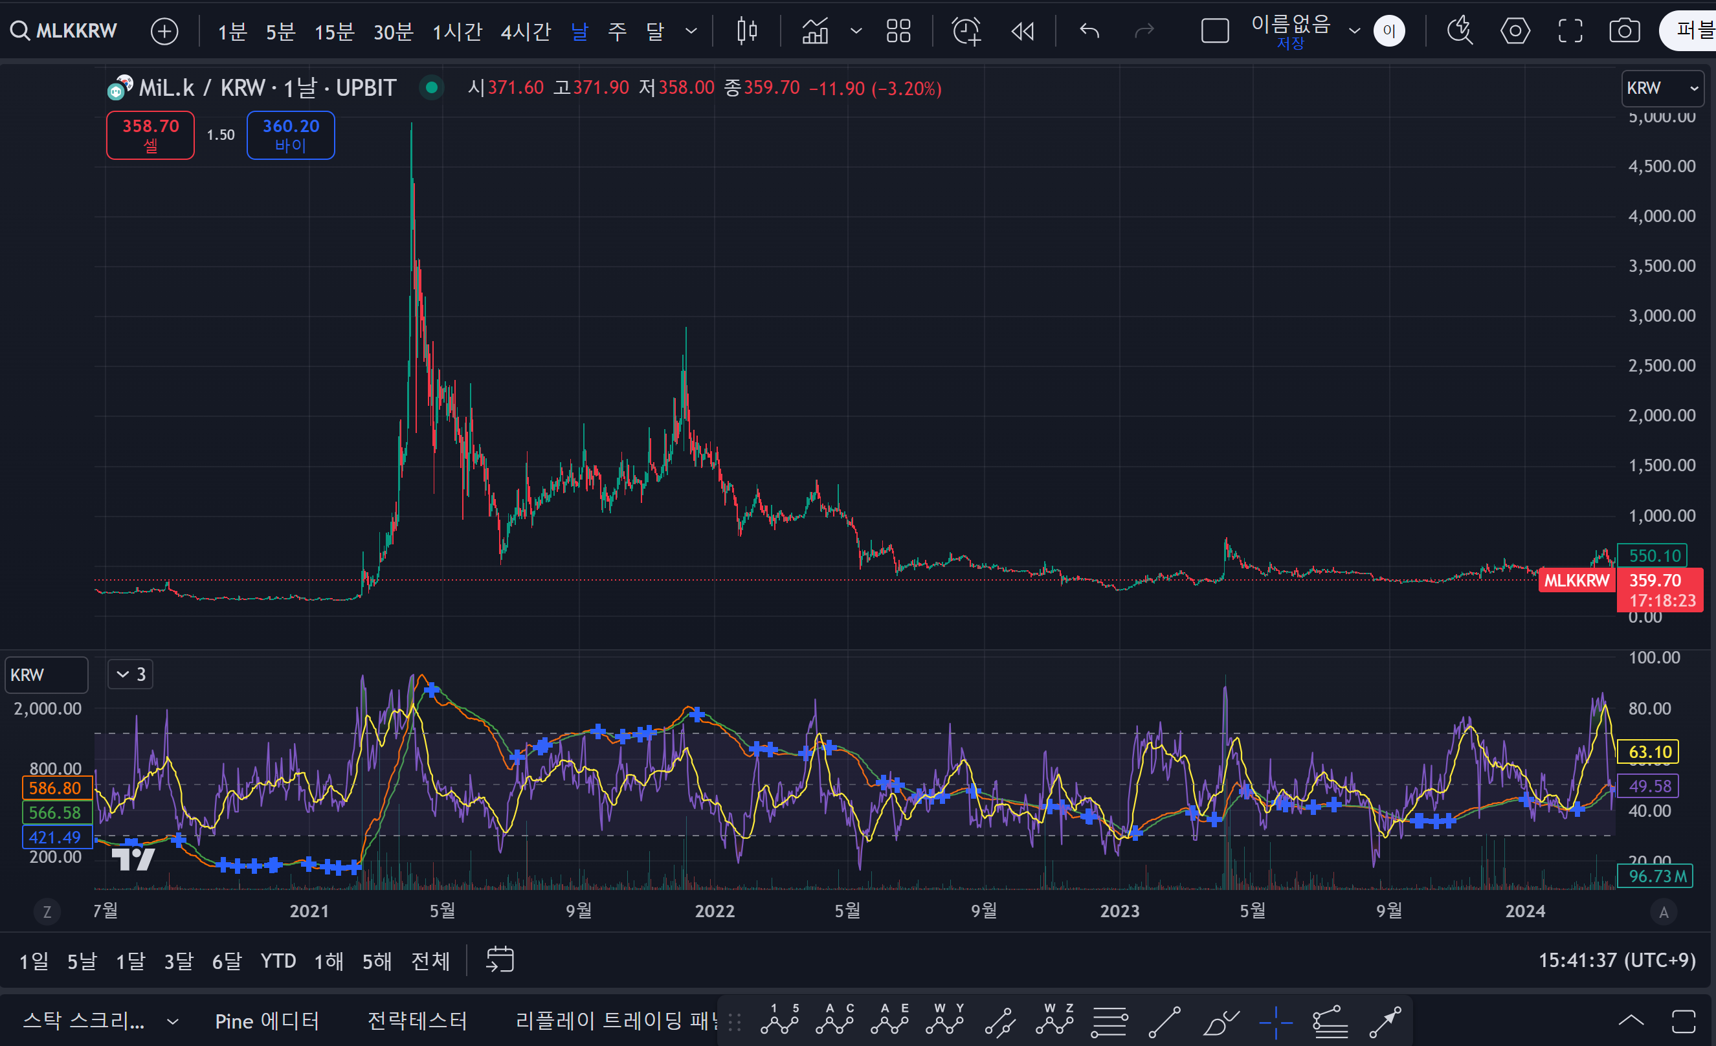
Task: Open chart settings hexagon icon
Action: (x=1515, y=30)
